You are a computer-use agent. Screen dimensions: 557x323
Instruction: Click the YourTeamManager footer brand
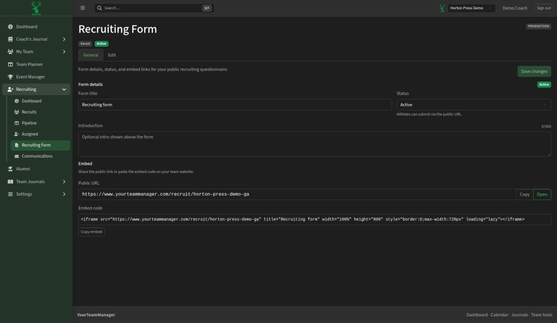coord(96,315)
